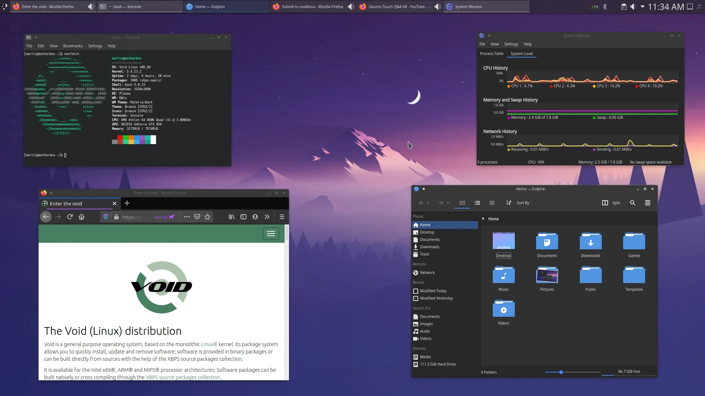Open System Monitor View menu
This screenshot has height=396, width=705.
[x=495, y=44]
